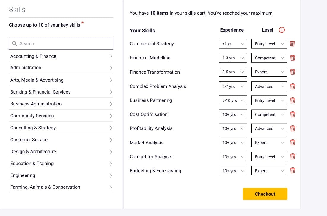The width and height of the screenshot is (327, 216).
Task: Delete the Commercial Strategy skill
Action: click(x=293, y=44)
